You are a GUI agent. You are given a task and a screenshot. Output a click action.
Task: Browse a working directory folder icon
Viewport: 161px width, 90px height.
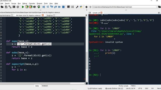click(159, 7)
